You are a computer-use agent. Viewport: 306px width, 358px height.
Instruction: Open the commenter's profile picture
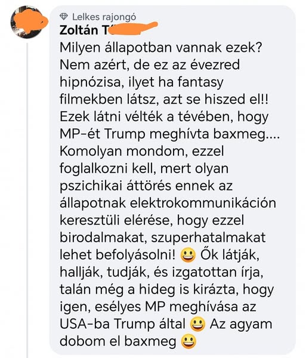28,23
